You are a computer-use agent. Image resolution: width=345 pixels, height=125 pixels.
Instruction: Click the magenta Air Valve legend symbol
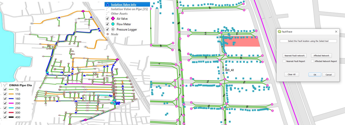click(x=113, y=19)
